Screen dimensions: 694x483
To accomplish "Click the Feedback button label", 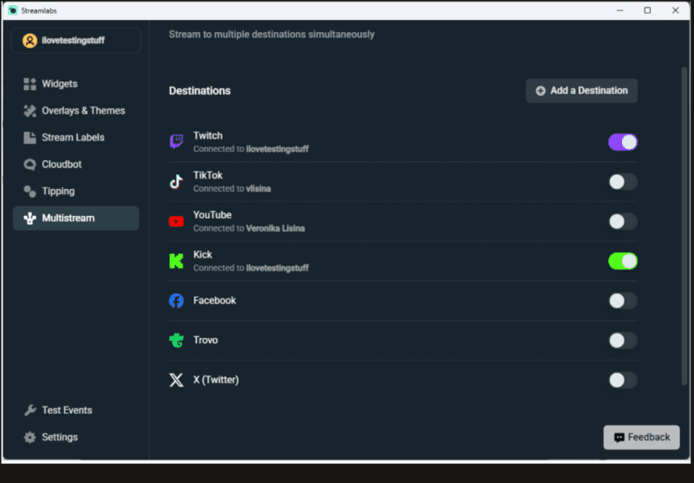I will coord(648,437).
